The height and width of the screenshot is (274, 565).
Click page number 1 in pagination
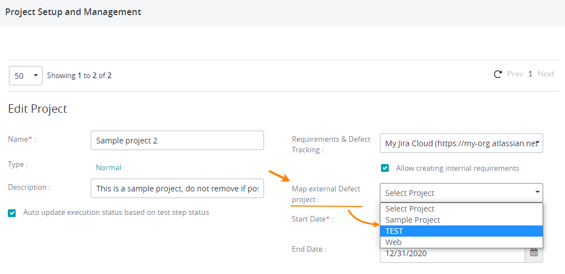pyautogui.click(x=530, y=74)
